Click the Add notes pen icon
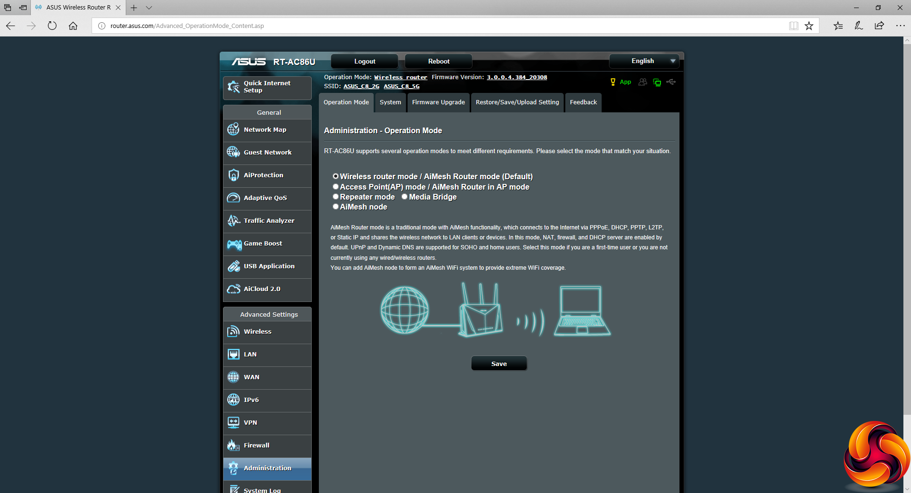911x493 pixels. point(858,26)
